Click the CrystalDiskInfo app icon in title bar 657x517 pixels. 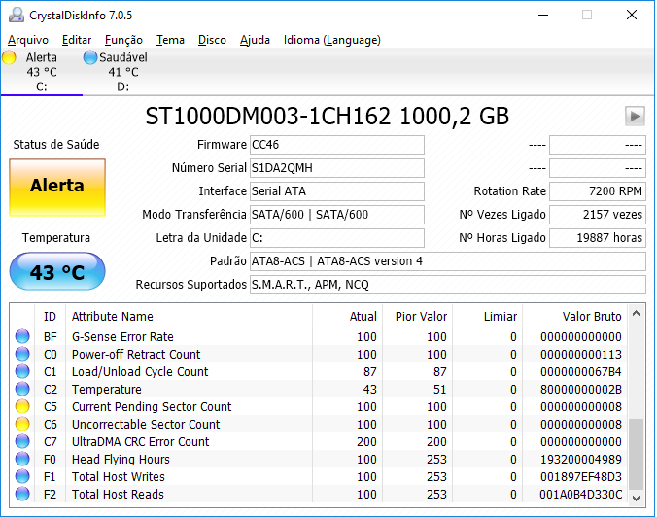[x=17, y=16]
